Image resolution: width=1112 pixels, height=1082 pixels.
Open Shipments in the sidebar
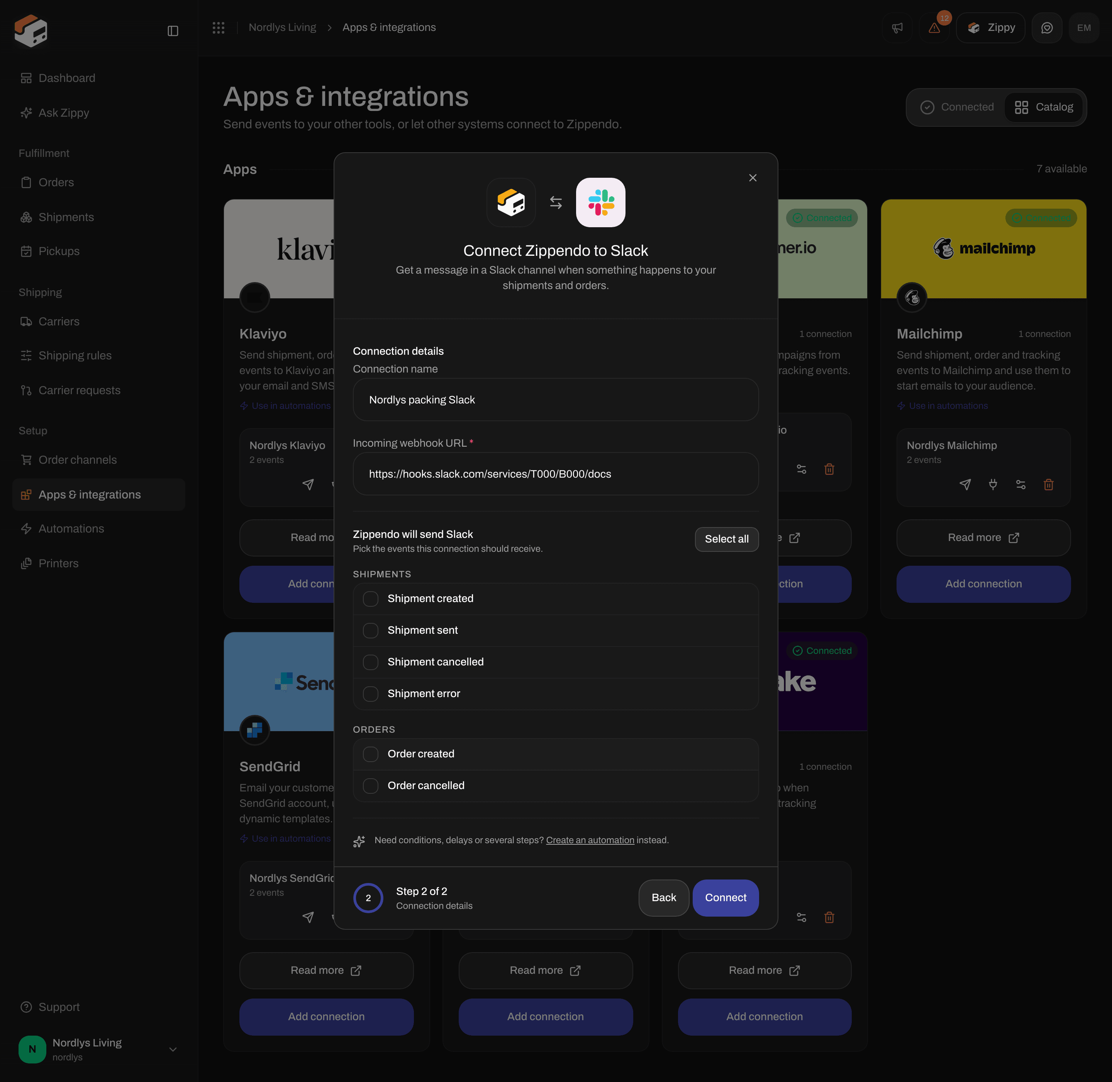click(98, 217)
